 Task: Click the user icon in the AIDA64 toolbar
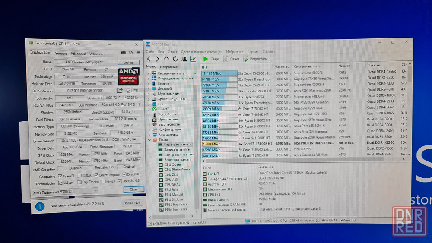click(184, 59)
